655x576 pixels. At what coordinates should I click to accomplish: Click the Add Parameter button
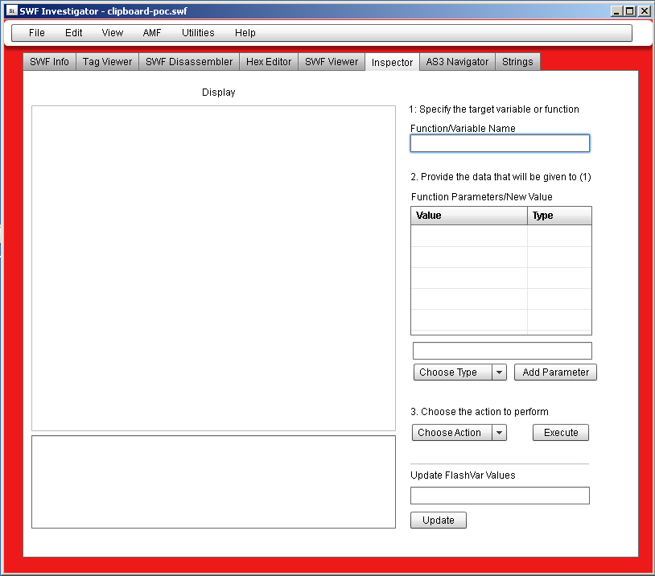[555, 372]
